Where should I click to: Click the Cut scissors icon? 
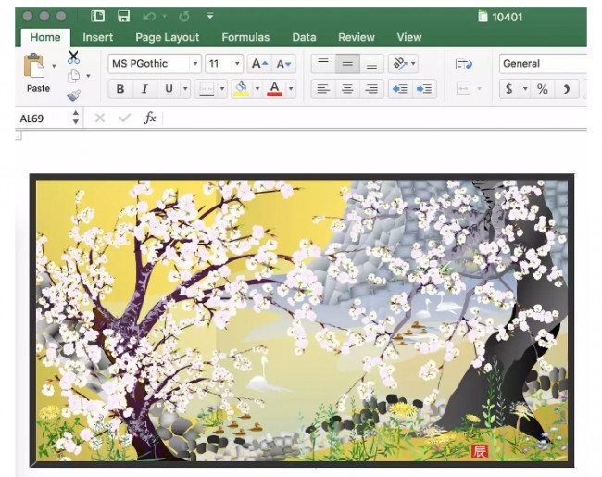click(x=74, y=57)
